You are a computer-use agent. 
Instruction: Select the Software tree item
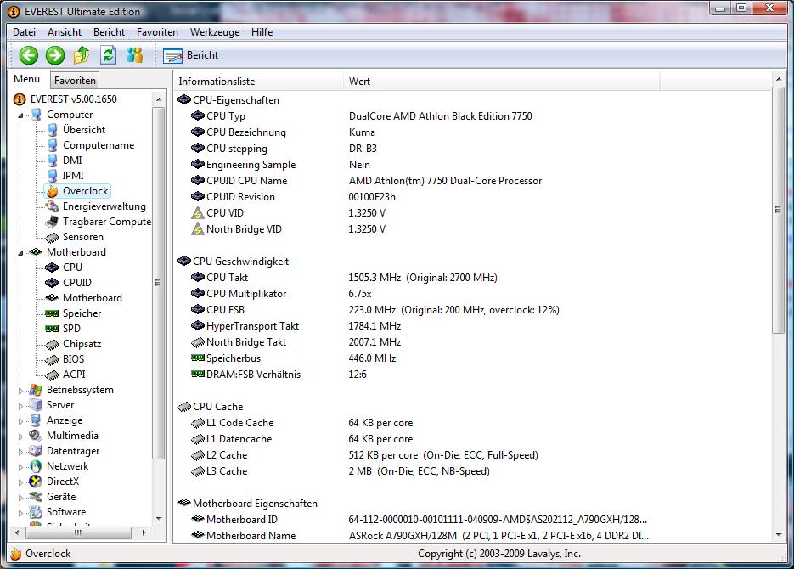point(66,512)
